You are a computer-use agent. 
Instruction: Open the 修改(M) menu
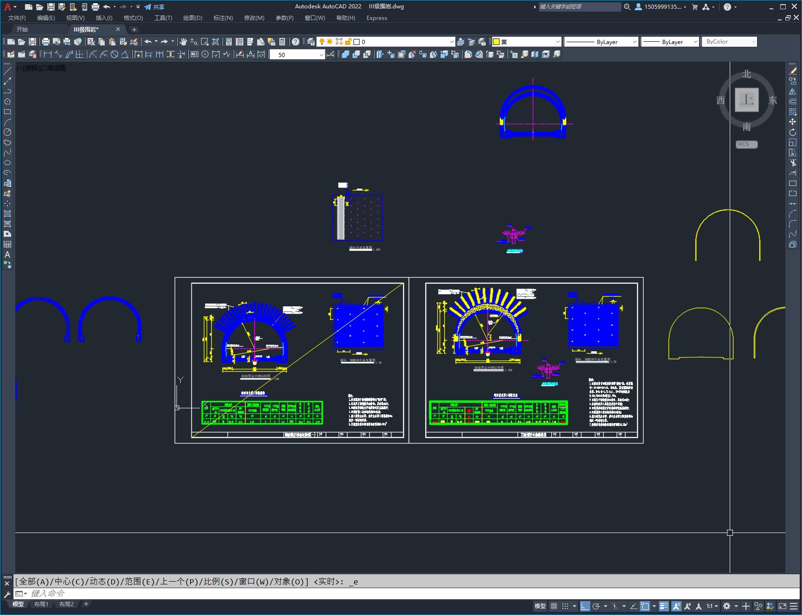point(254,18)
